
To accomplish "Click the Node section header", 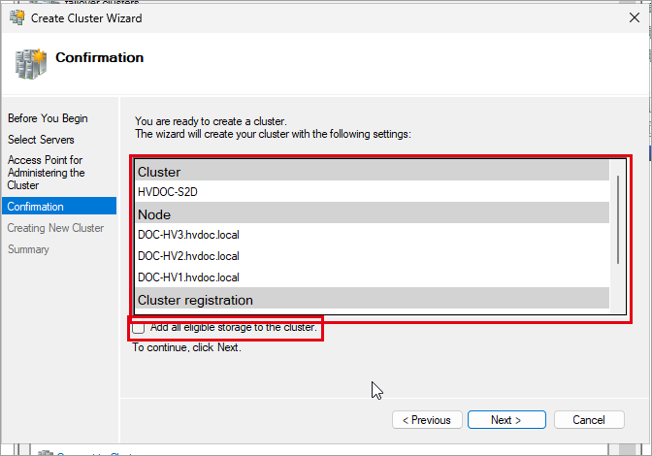I will [373, 214].
